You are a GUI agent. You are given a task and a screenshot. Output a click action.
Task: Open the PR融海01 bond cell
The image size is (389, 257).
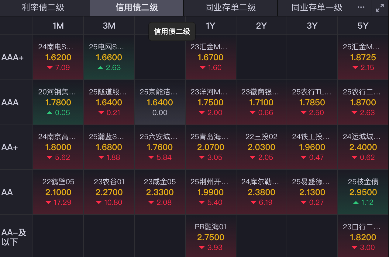(211, 236)
